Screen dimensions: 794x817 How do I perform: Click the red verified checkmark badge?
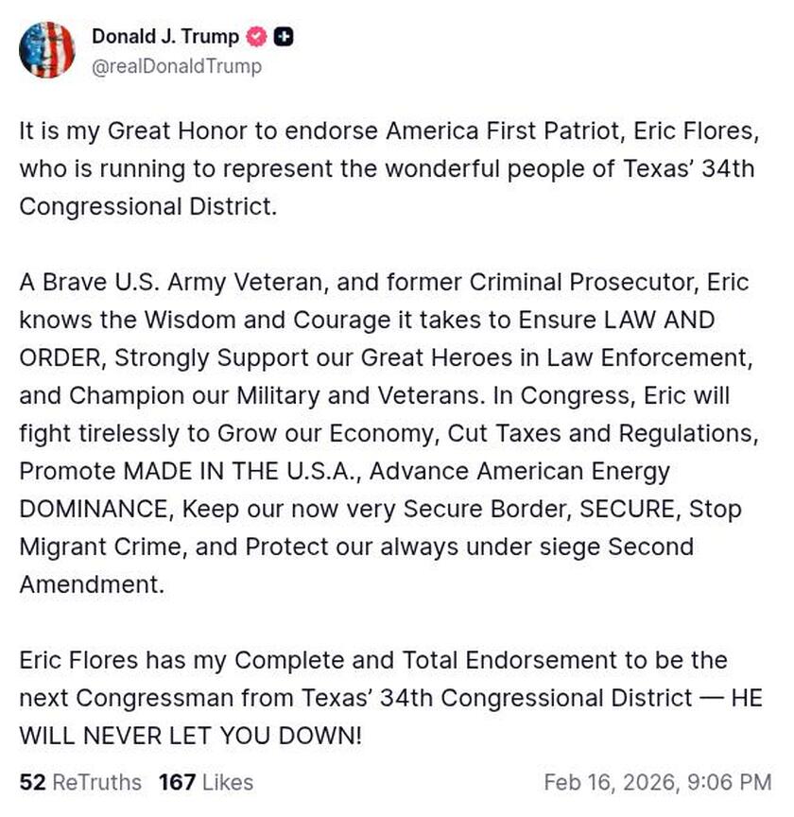(x=255, y=37)
